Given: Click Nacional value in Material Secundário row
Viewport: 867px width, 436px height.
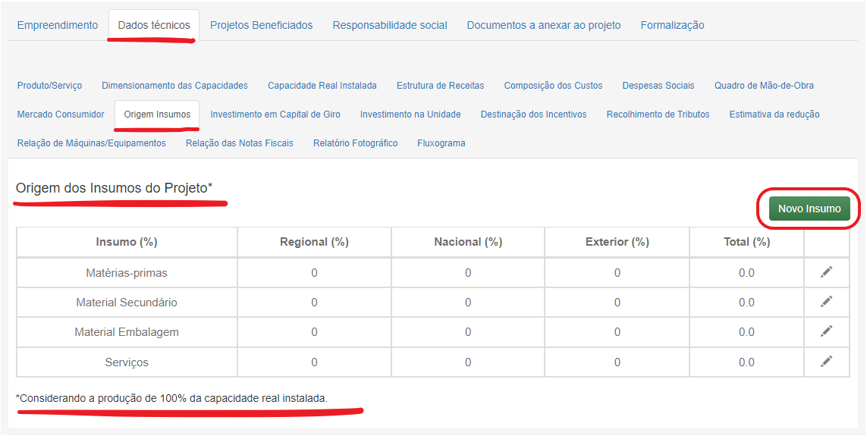Looking at the screenshot, I should 468,303.
